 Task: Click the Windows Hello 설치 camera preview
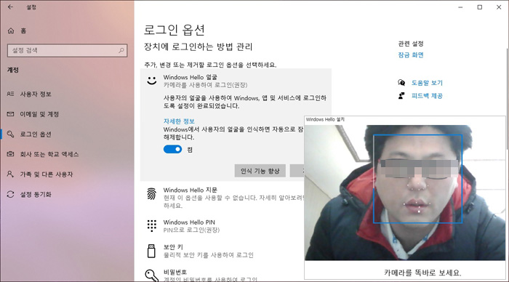point(405,193)
